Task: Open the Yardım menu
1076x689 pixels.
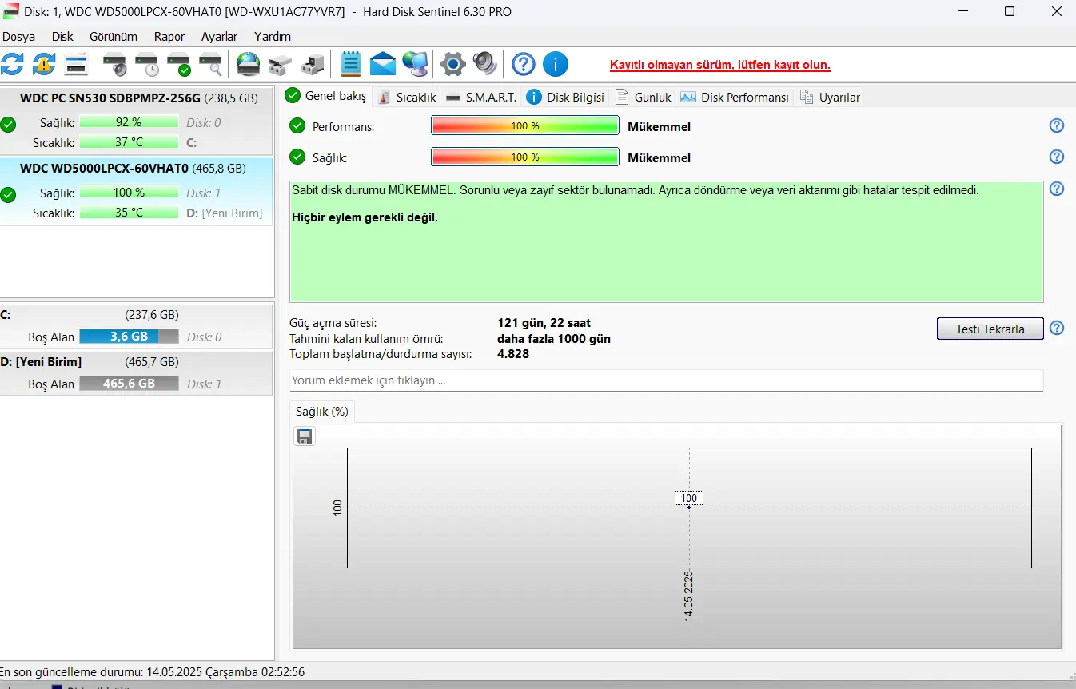Action: click(273, 37)
